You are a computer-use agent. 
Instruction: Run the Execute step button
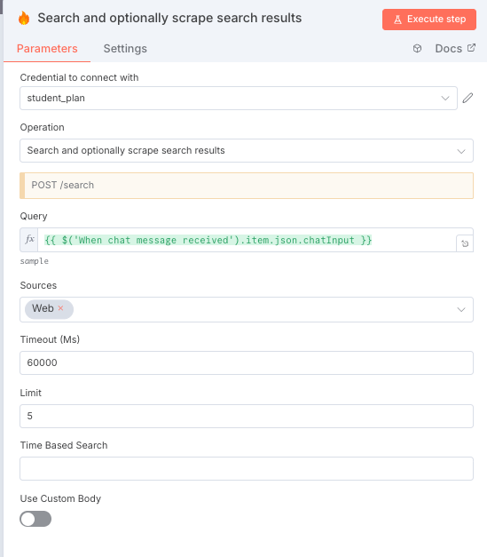point(429,20)
